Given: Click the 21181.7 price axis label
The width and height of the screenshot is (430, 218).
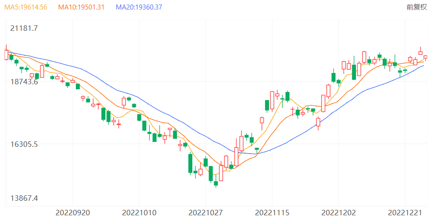Looking at the screenshot, I should click(24, 28).
